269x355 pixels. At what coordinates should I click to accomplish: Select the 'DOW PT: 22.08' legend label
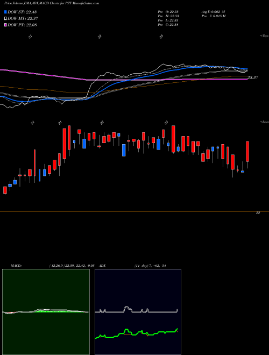tap(22, 25)
